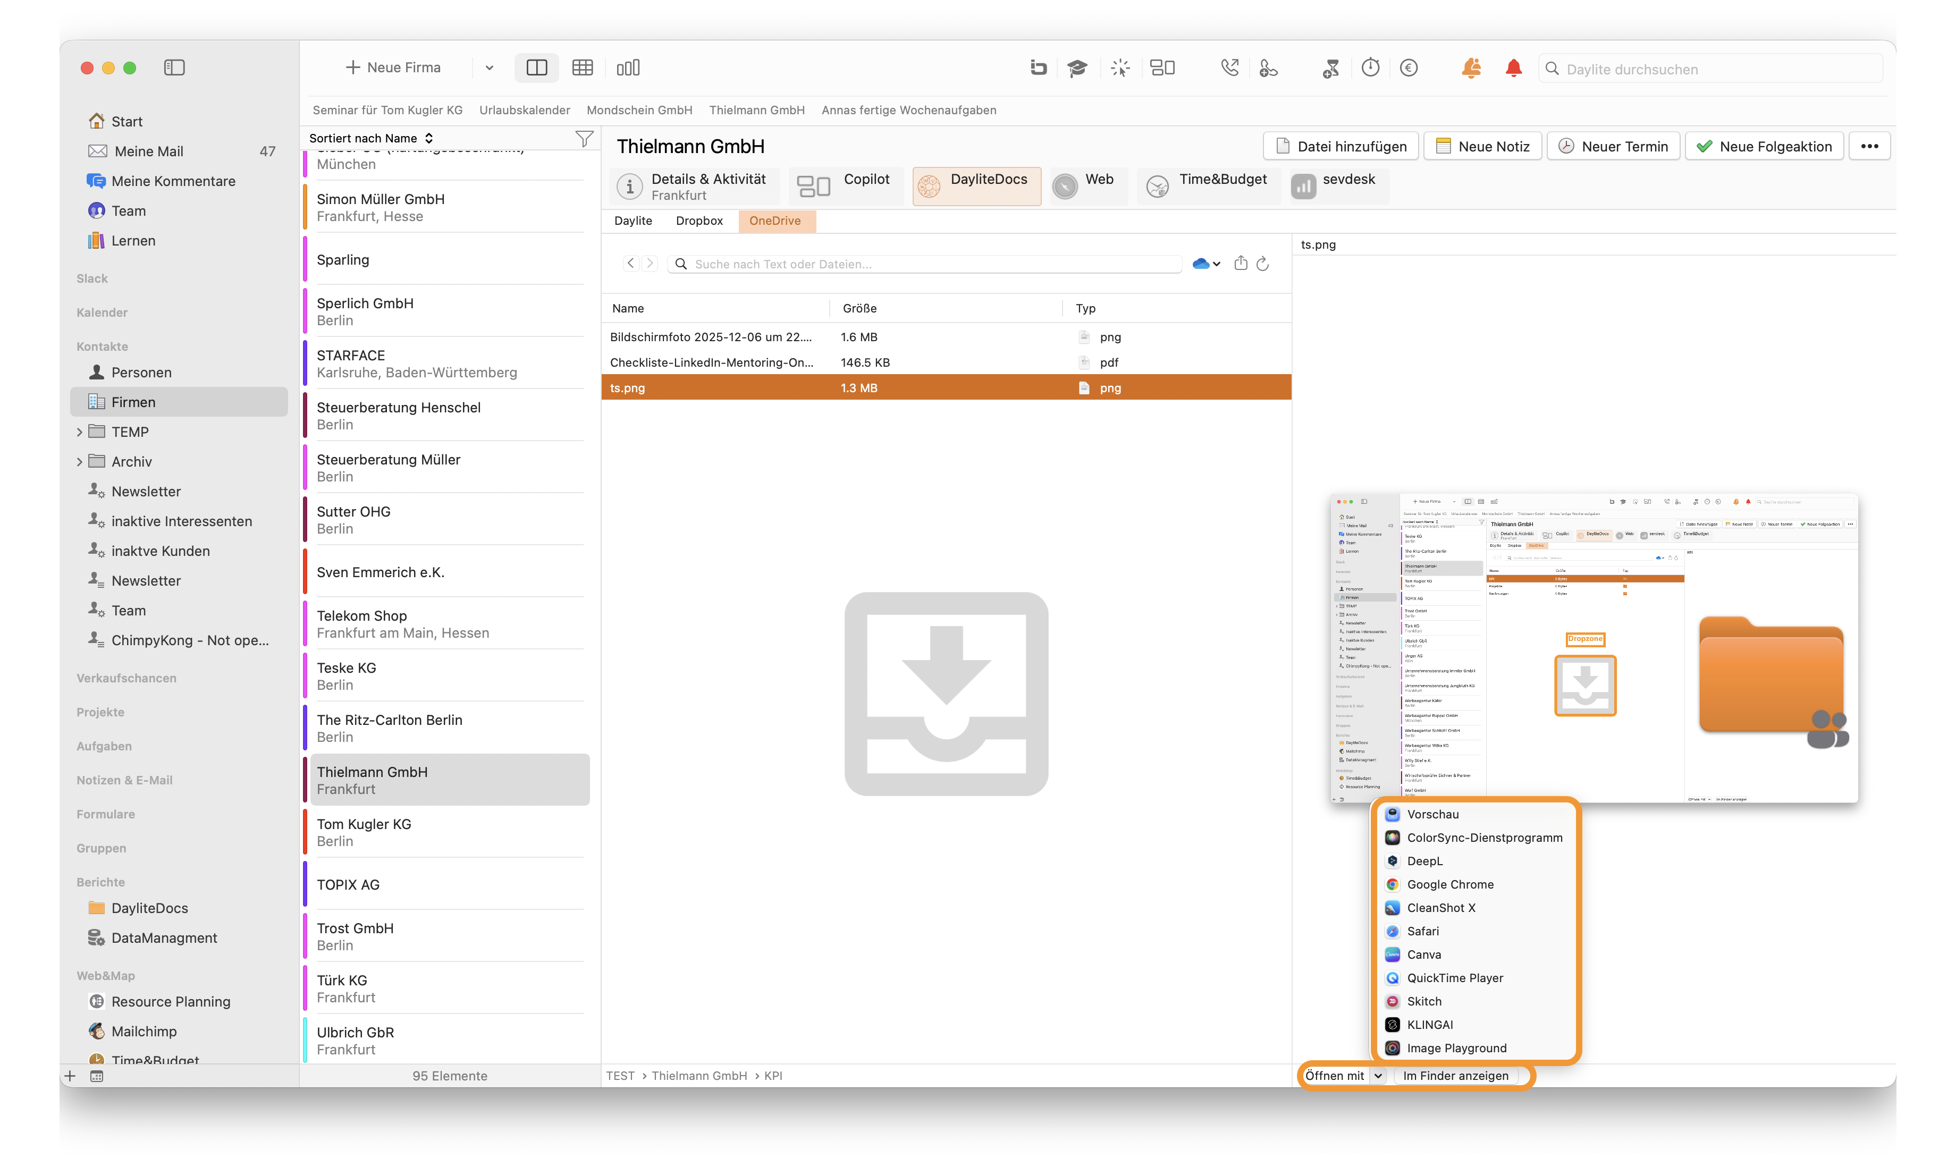Click the ts.png preview thumbnail
The width and height of the screenshot is (1956, 1166).
[x=1594, y=648]
